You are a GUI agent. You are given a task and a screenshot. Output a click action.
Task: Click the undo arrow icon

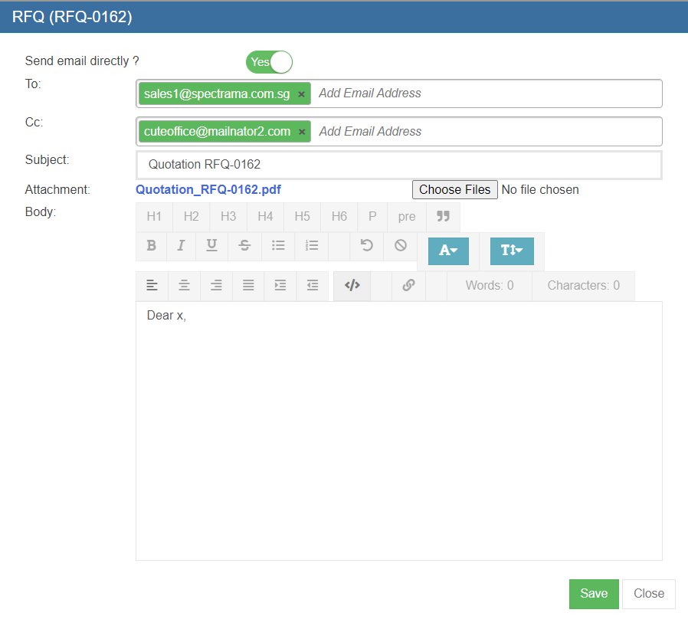coord(367,245)
